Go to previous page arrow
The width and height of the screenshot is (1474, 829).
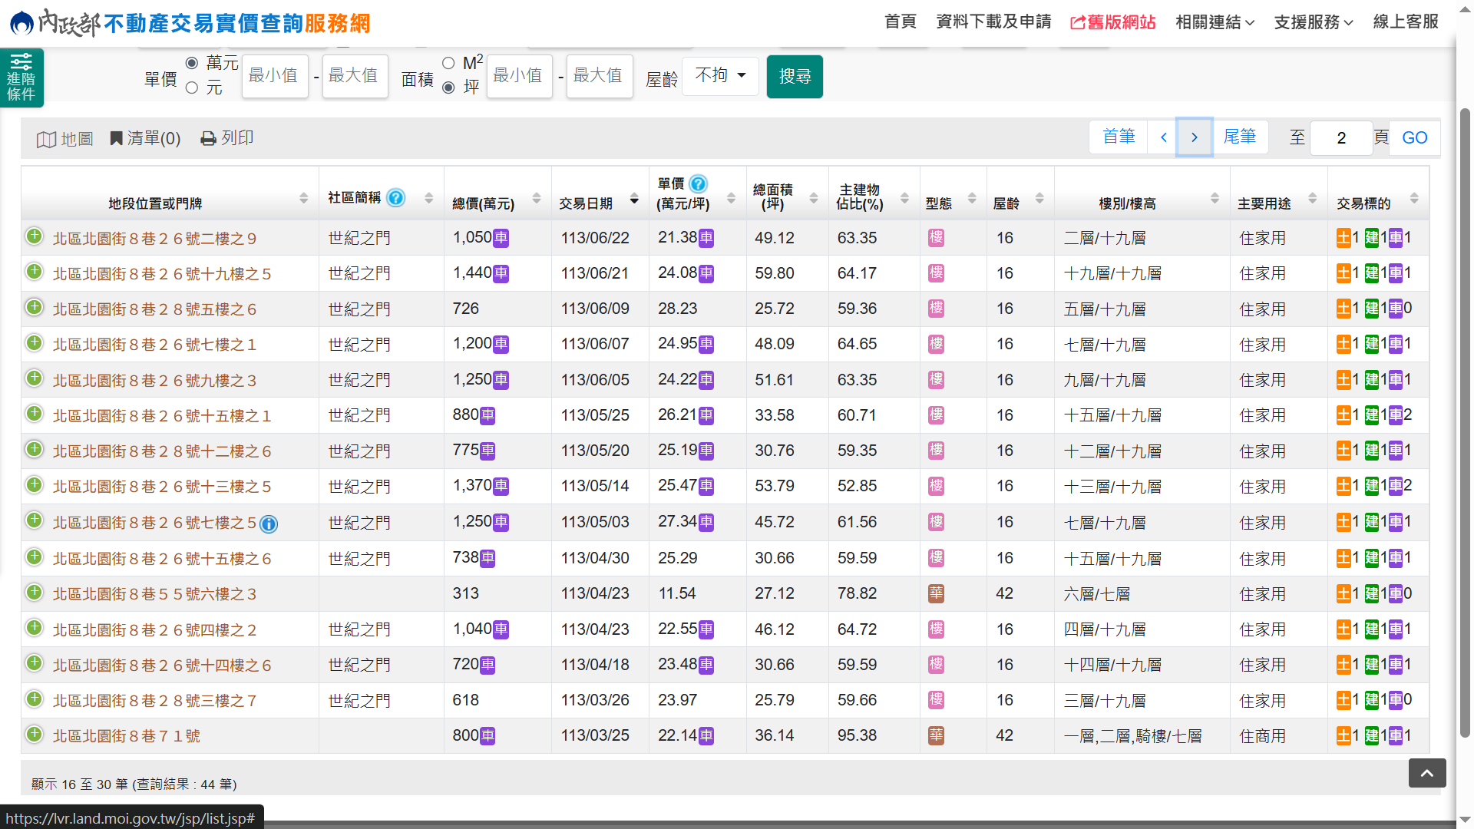[1164, 137]
